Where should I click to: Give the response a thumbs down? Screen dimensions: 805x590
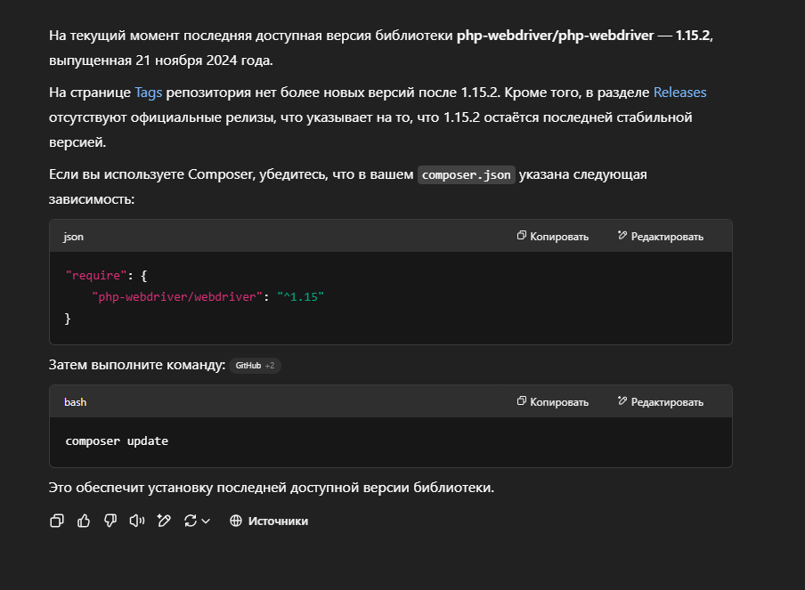click(x=110, y=521)
